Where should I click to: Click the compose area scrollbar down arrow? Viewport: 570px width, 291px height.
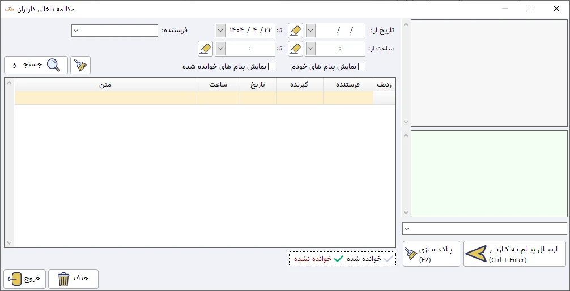[406, 213]
